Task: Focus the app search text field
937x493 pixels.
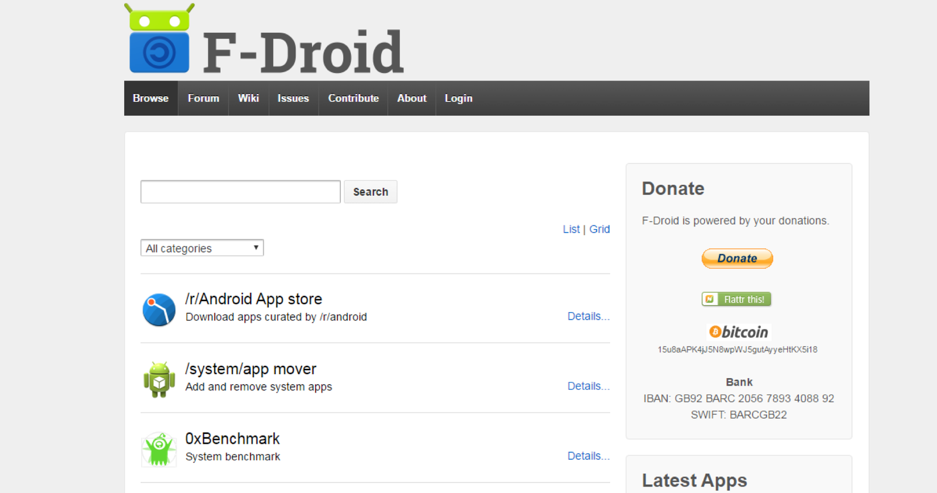Action: [x=240, y=192]
